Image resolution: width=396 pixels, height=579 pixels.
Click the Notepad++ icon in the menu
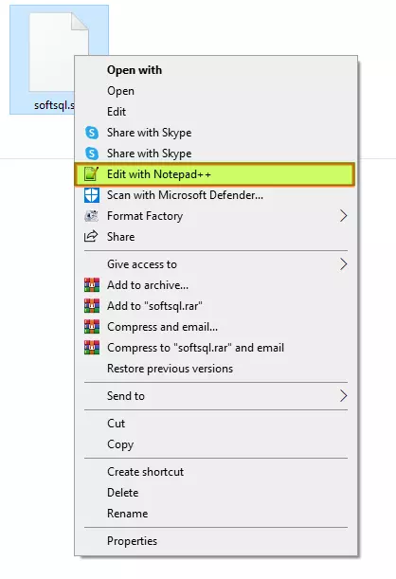click(x=91, y=174)
